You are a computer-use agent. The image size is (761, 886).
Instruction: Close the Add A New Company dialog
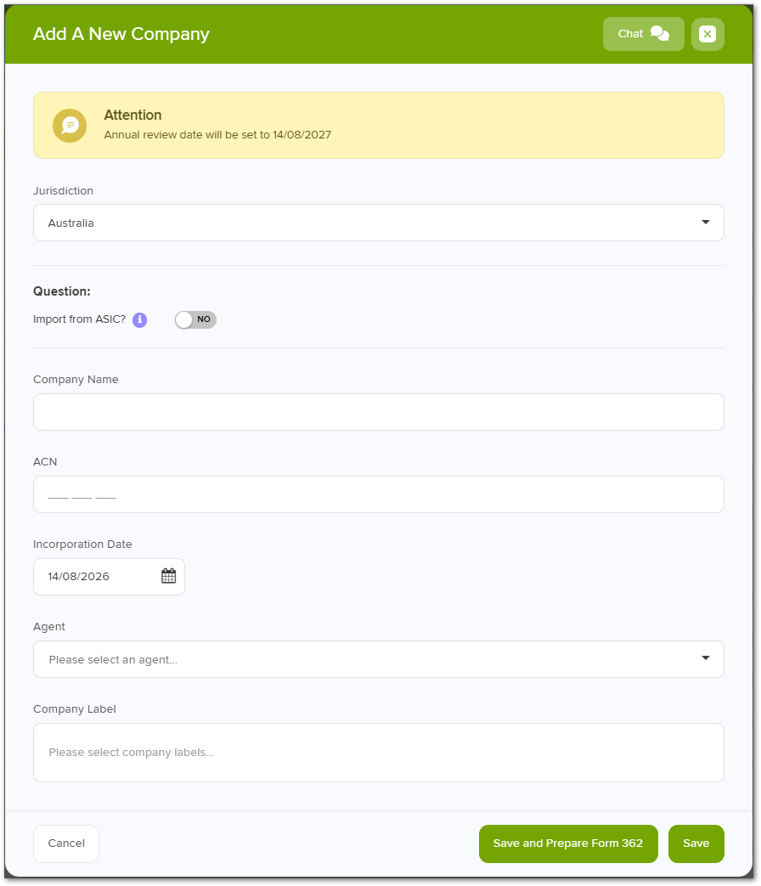pyautogui.click(x=707, y=34)
